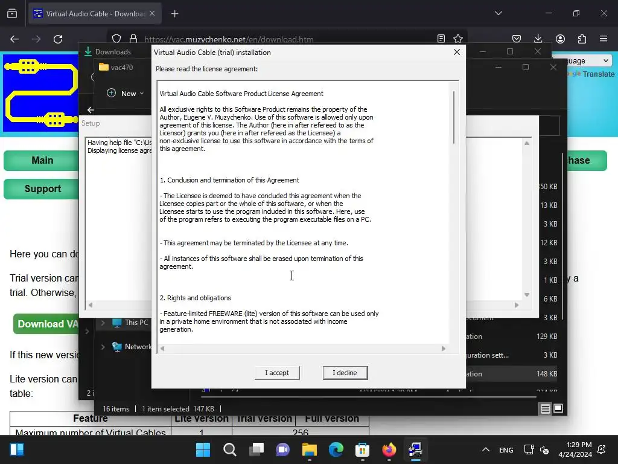This screenshot has width=618, height=464.
Task: Switch Explorer to large icons view
Action: (558, 408)
